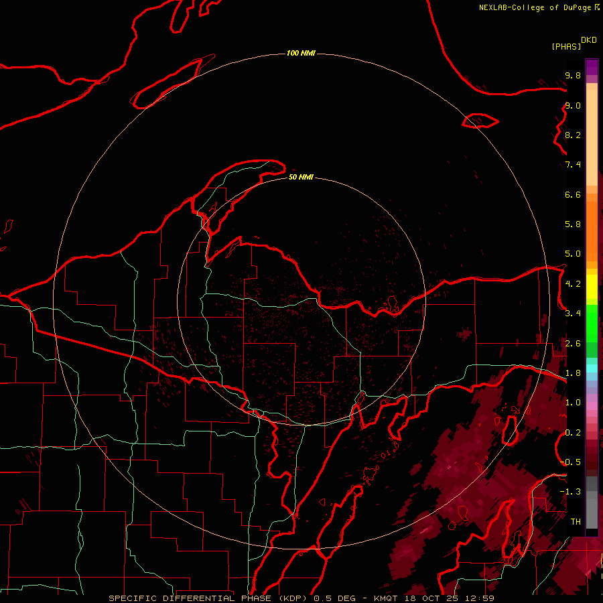This screenshot has height=603, width=603.
Task: Click the "6.6" color scale value
Action: pyautogui.click(x=573, y=194)
